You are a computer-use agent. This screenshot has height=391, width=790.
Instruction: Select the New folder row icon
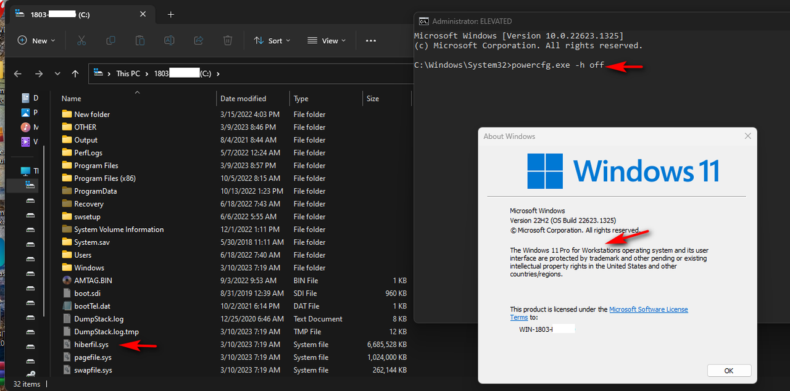coord(67,114)
